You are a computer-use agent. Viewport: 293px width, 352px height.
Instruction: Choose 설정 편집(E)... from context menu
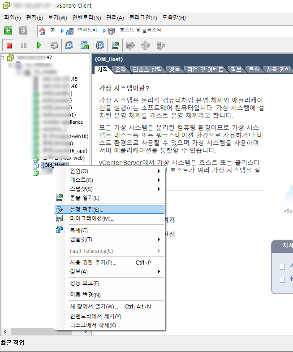[109, 209]
